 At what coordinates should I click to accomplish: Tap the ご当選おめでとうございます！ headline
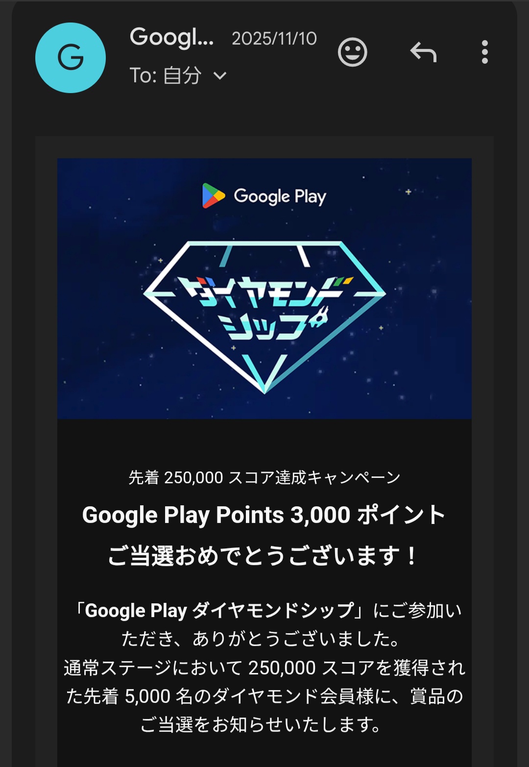pos(263,556)
